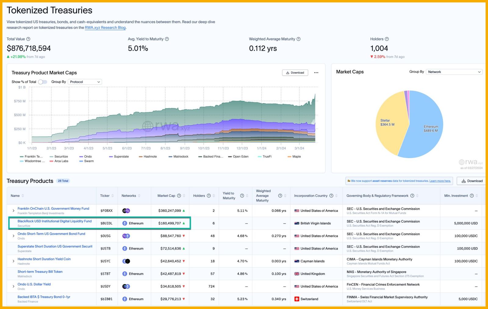
Task: Sort table by Networks column arrows
Action: 139,196
